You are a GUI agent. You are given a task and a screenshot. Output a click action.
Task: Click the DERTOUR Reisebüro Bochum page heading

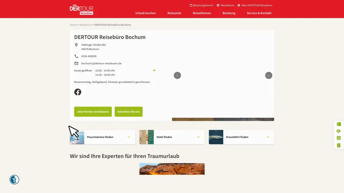point(110,37)
